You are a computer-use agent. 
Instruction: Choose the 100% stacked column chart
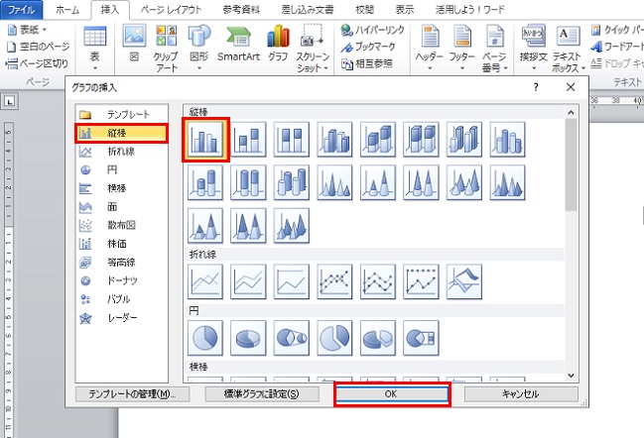291,140
